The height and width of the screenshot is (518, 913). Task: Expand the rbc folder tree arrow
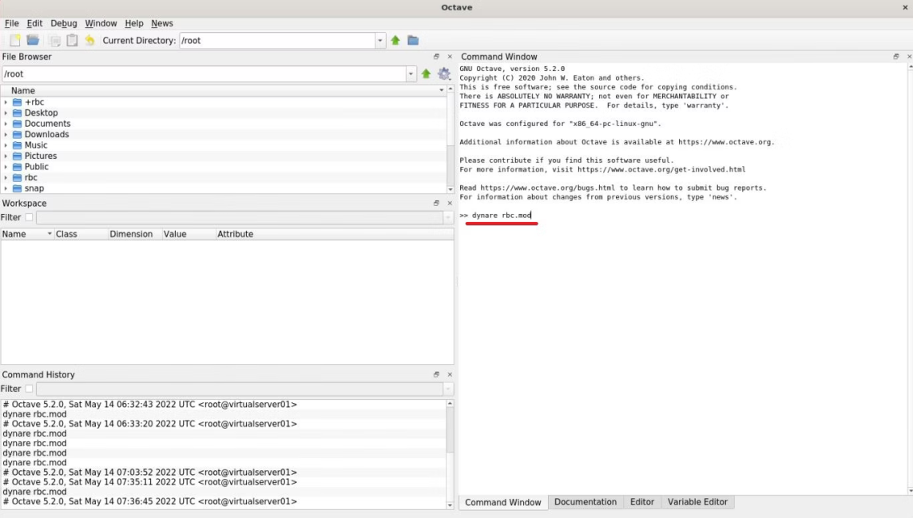click(6, 177)
